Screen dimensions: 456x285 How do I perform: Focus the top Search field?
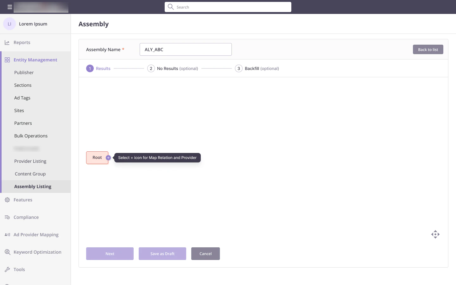(x=228, y=7)
